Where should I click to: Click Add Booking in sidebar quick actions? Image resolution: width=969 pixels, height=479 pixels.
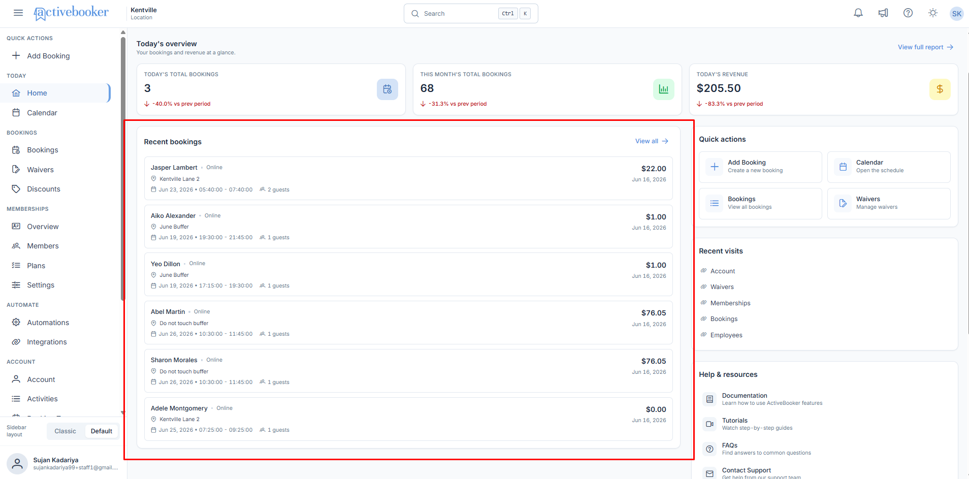[x=55, y=56]
